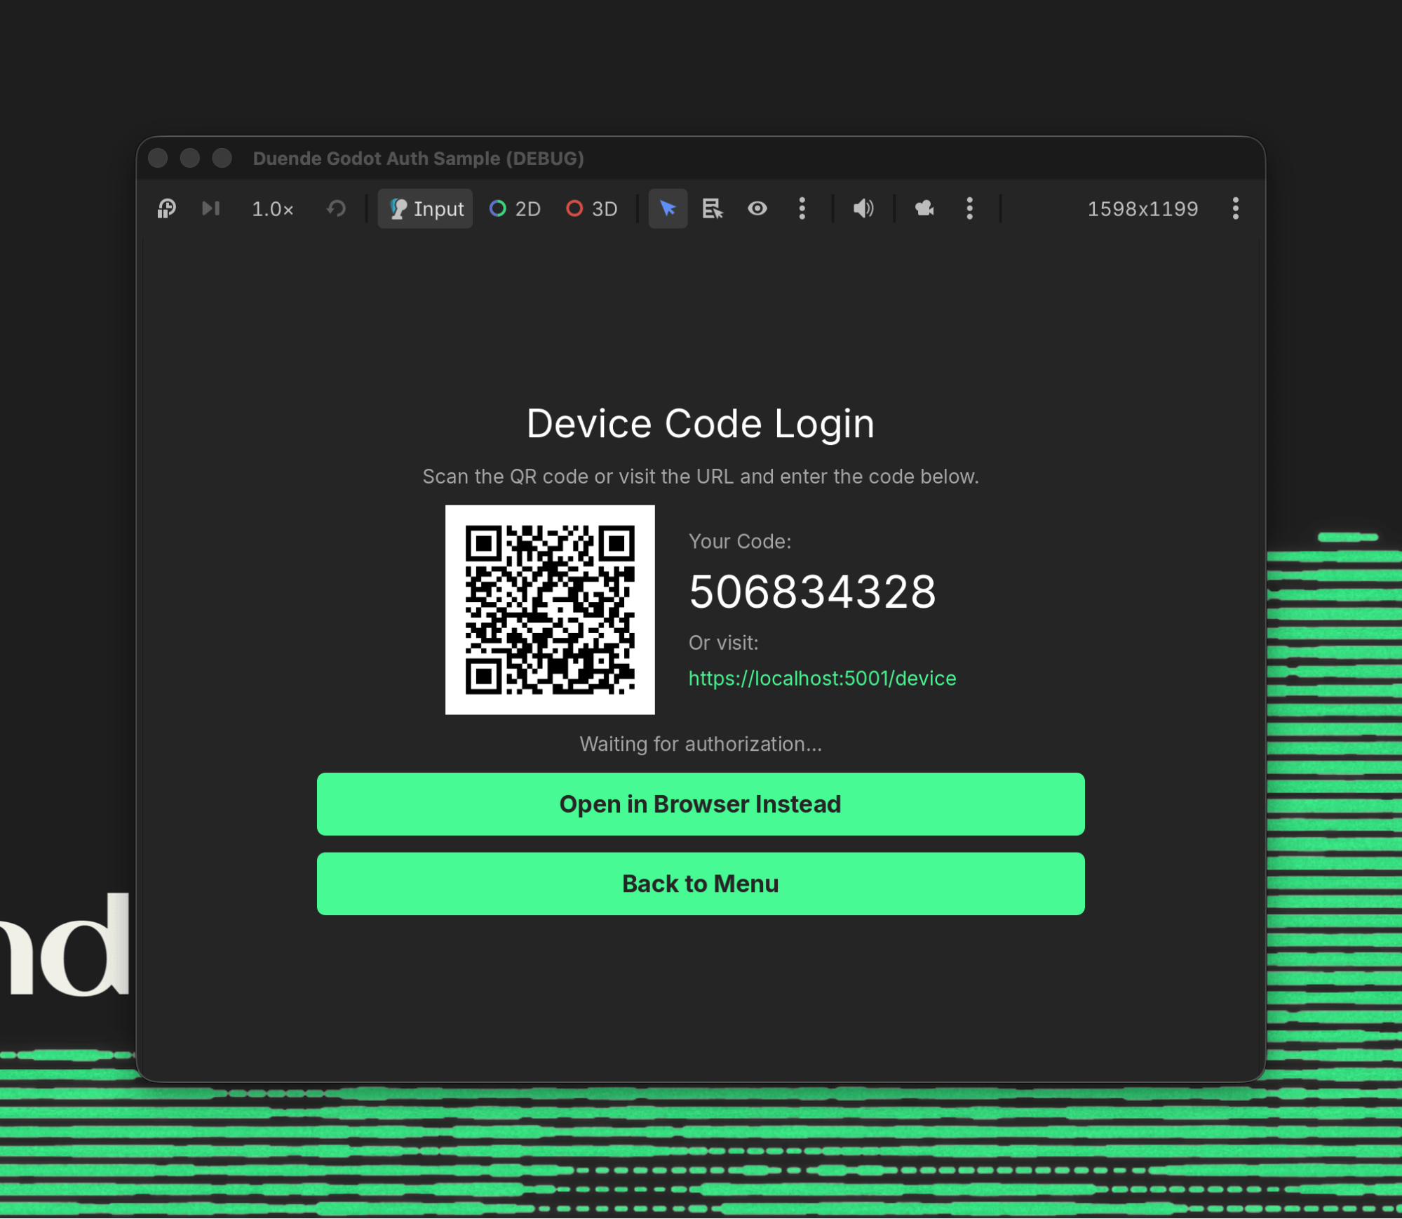Toggle selection visibility eye icon
1402x1219 pixels.
(757, 208)
